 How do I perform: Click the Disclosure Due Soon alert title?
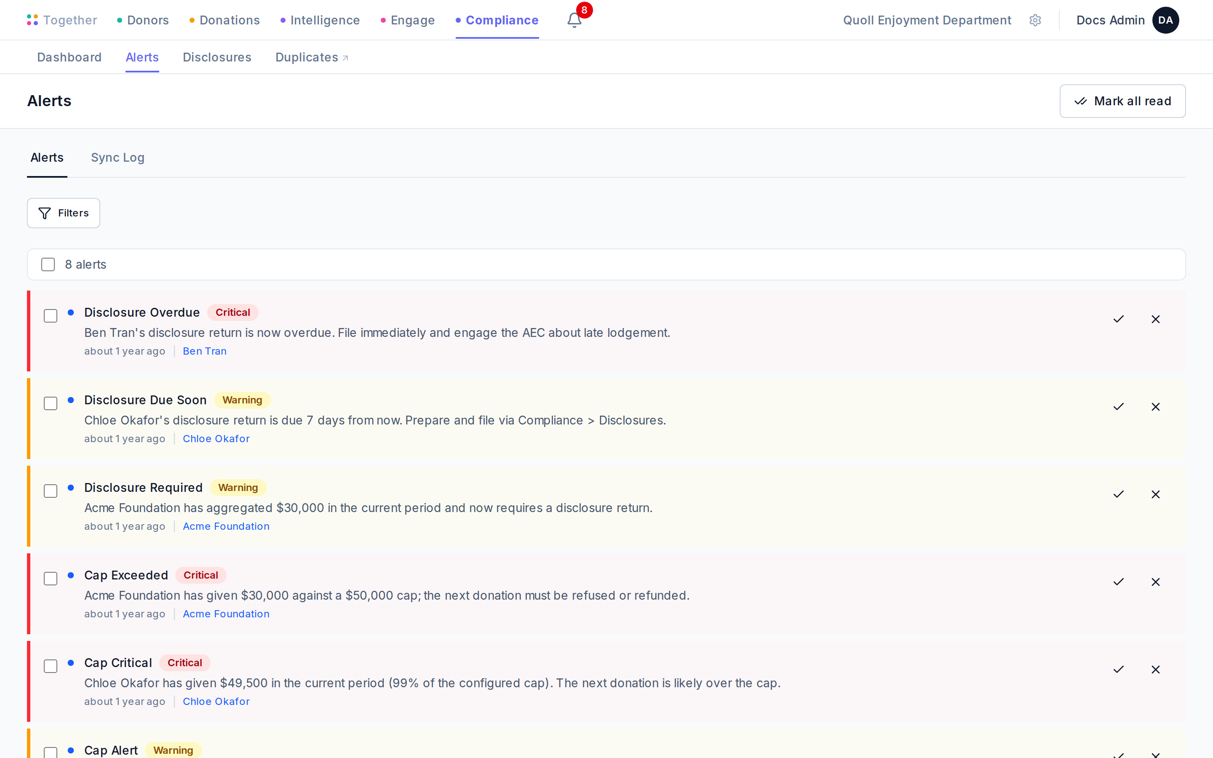tap(145, 400)
